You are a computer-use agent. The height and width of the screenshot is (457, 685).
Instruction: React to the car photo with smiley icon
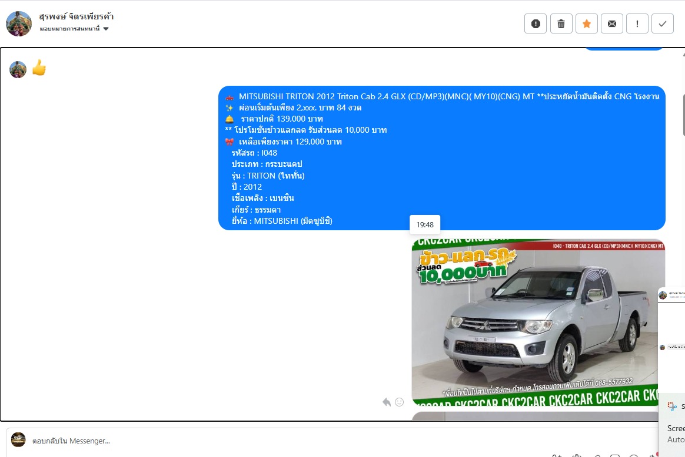(400, 402)
